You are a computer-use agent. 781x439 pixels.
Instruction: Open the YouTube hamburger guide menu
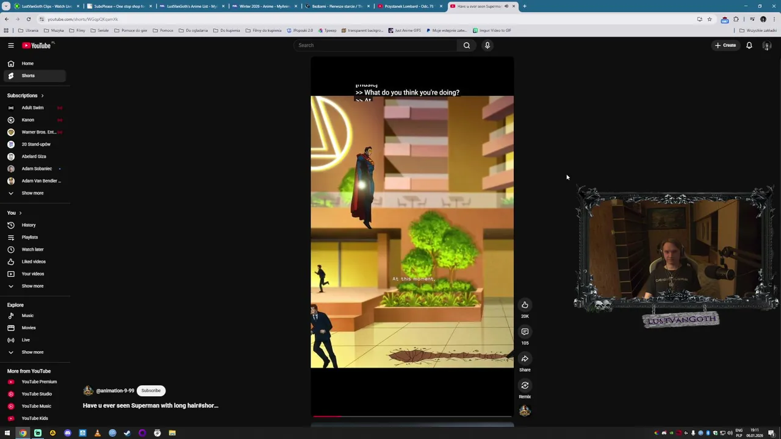pyautogui.click(x=10, y=45)
